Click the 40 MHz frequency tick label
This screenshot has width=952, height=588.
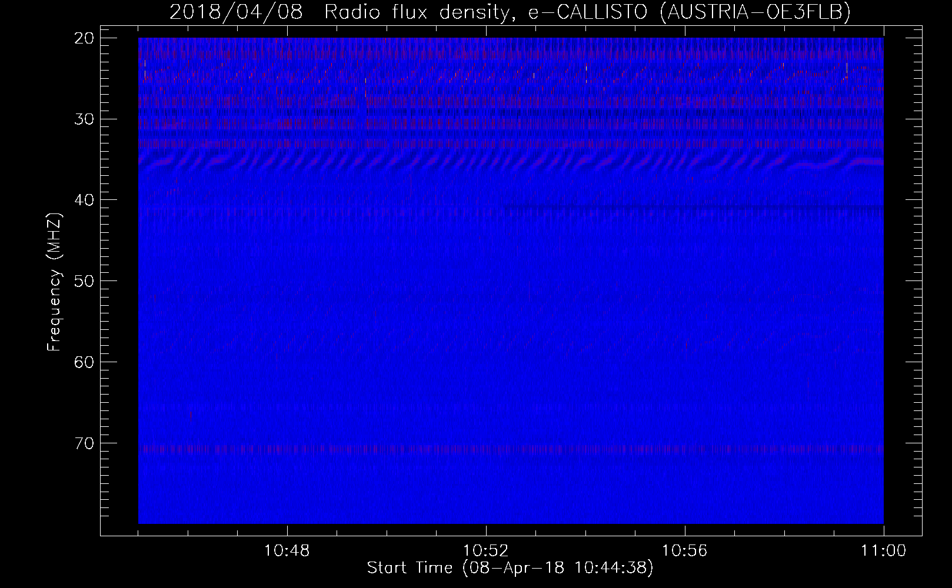(84, 200)
